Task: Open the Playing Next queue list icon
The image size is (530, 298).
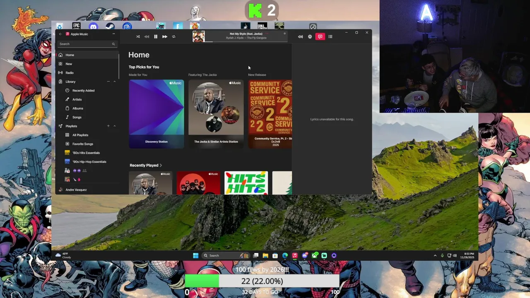Action: click(330, 36)
